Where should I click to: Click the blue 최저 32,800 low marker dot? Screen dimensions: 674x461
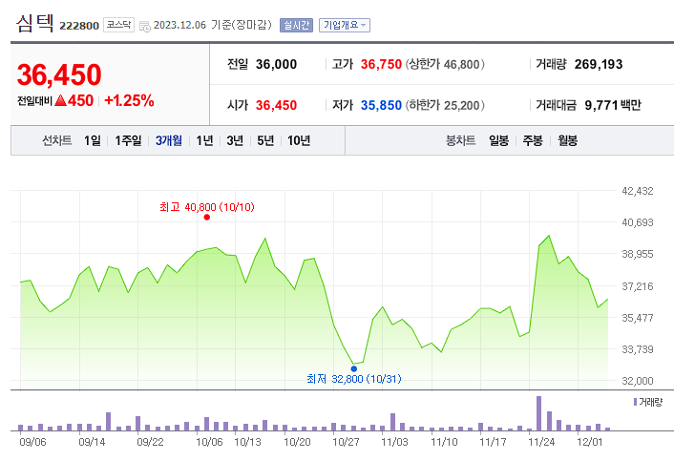(x=354, y=368)
